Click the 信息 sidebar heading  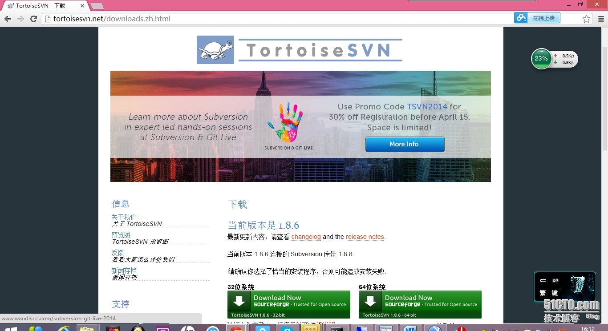[x=121, y=204]
